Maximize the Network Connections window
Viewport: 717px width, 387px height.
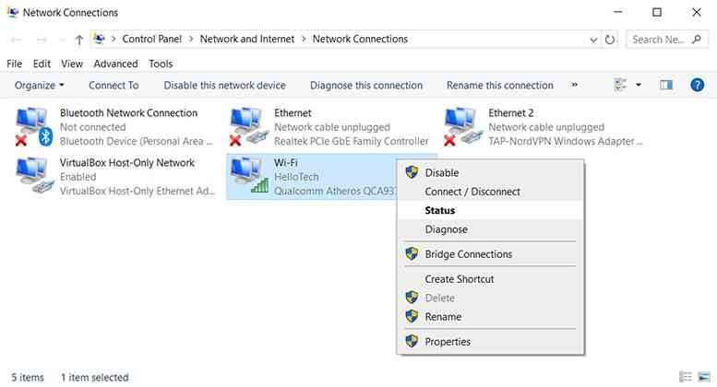tap(657, 12)
